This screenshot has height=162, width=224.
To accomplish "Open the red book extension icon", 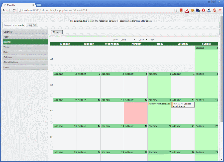I will click(x=181, y=10).
